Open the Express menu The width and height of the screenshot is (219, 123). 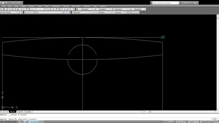coord(103,6)
